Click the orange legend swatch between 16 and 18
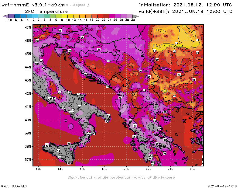This screenshot has height=188, width=243. [88, 16]
